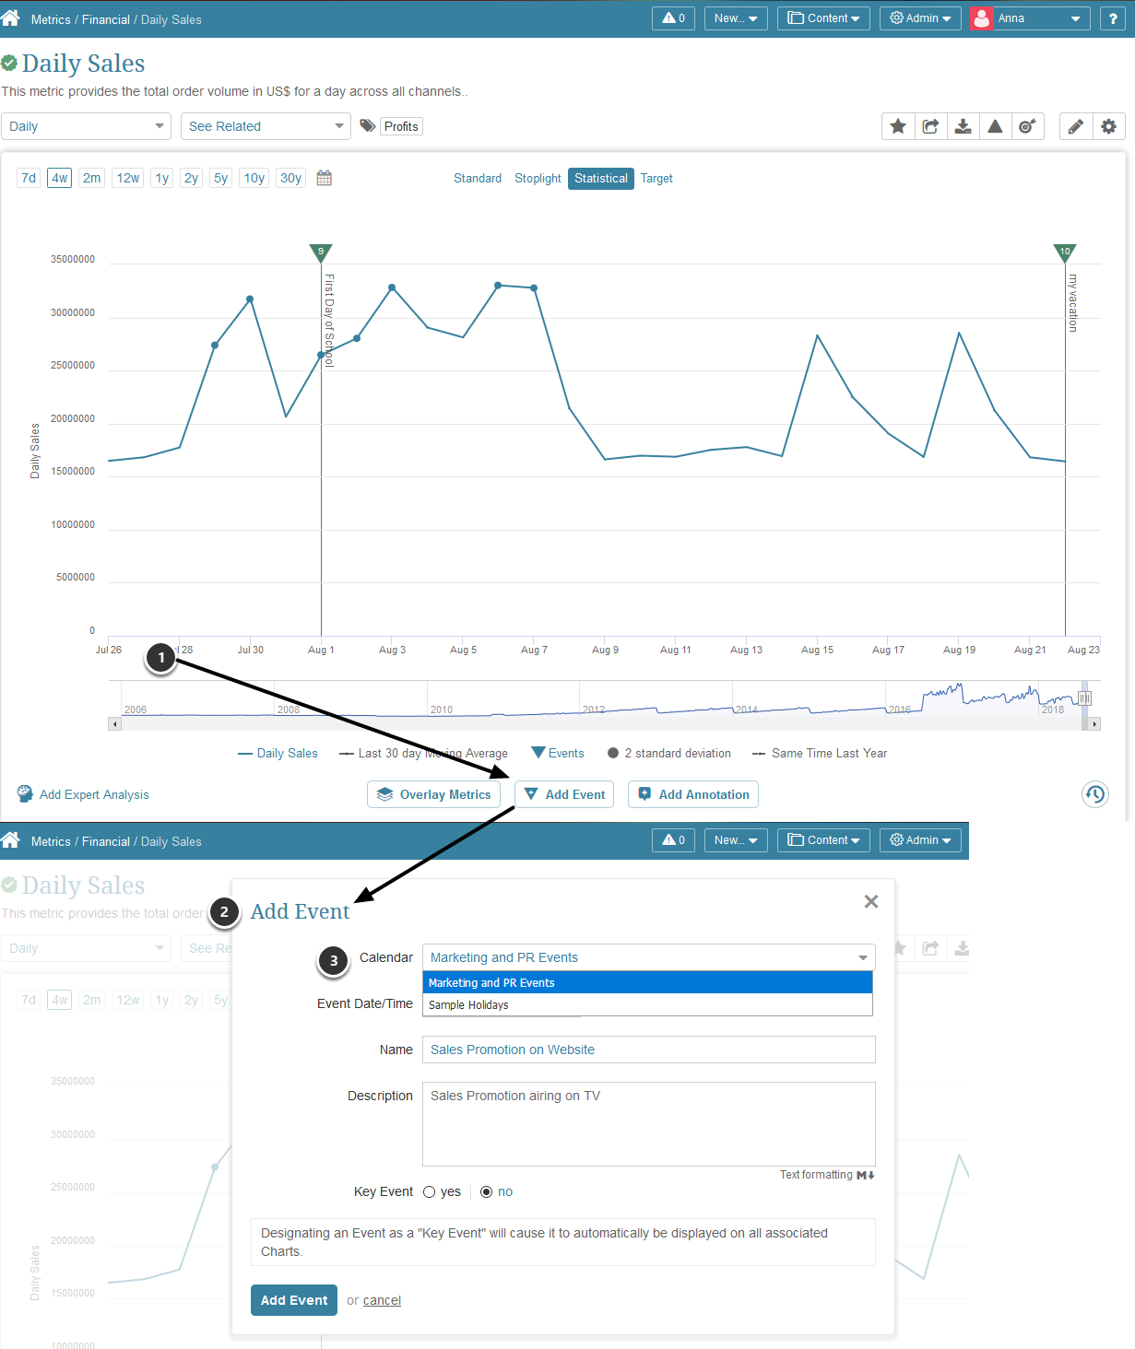1135x1349 pixels.
Task: Click the cancel link in dialog
Action: 382,1300
